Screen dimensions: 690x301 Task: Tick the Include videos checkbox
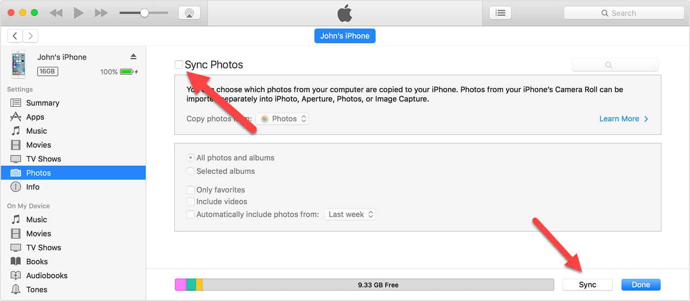(190, 201)
